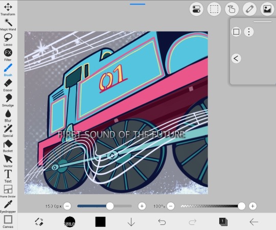Click the train artwork canvas
This screenshot has height=230, width=276.
pos(116,112)
